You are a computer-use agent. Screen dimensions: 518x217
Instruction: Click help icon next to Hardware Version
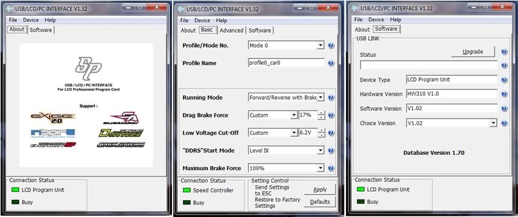pyautogui.click(x=505, y=94)
